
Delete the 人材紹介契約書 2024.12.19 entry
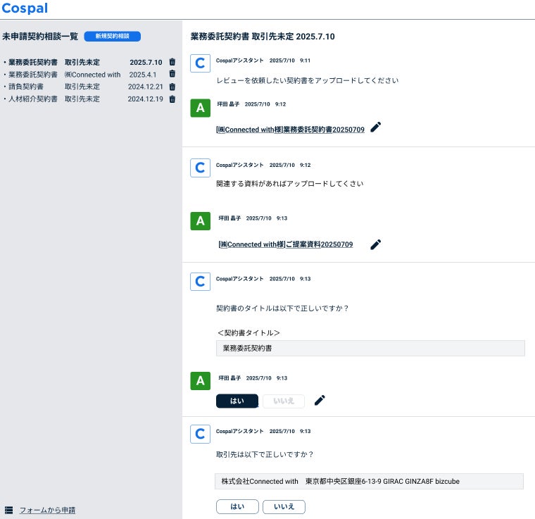tap(172, 99)
